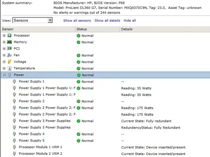Expand the PCI sensor group
This screenshot has width=210, height=157.
pyautogui.click(x=4, y=48)
